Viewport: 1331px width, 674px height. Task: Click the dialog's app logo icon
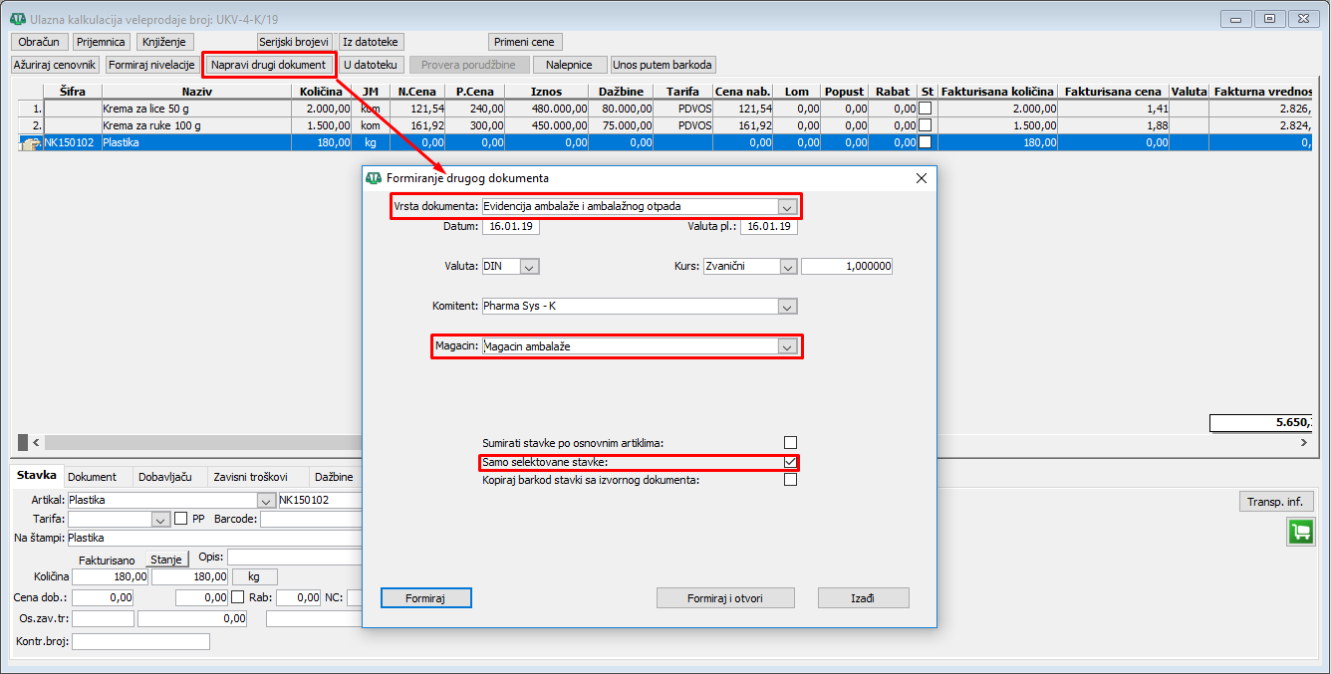pyautogui.click(x=374, y=178)
